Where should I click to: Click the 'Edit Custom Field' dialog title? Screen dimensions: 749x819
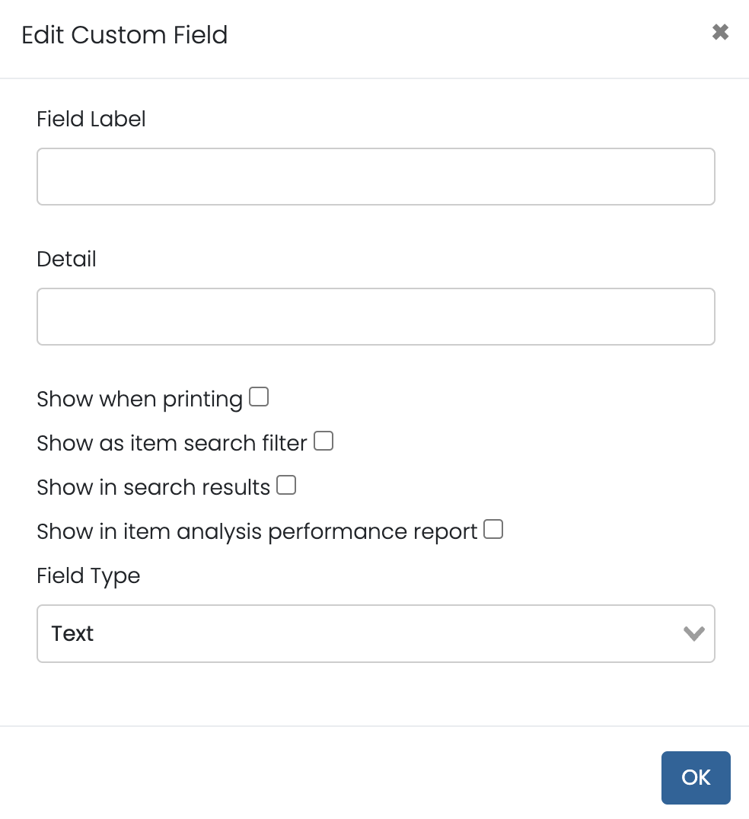click(125, 35)
